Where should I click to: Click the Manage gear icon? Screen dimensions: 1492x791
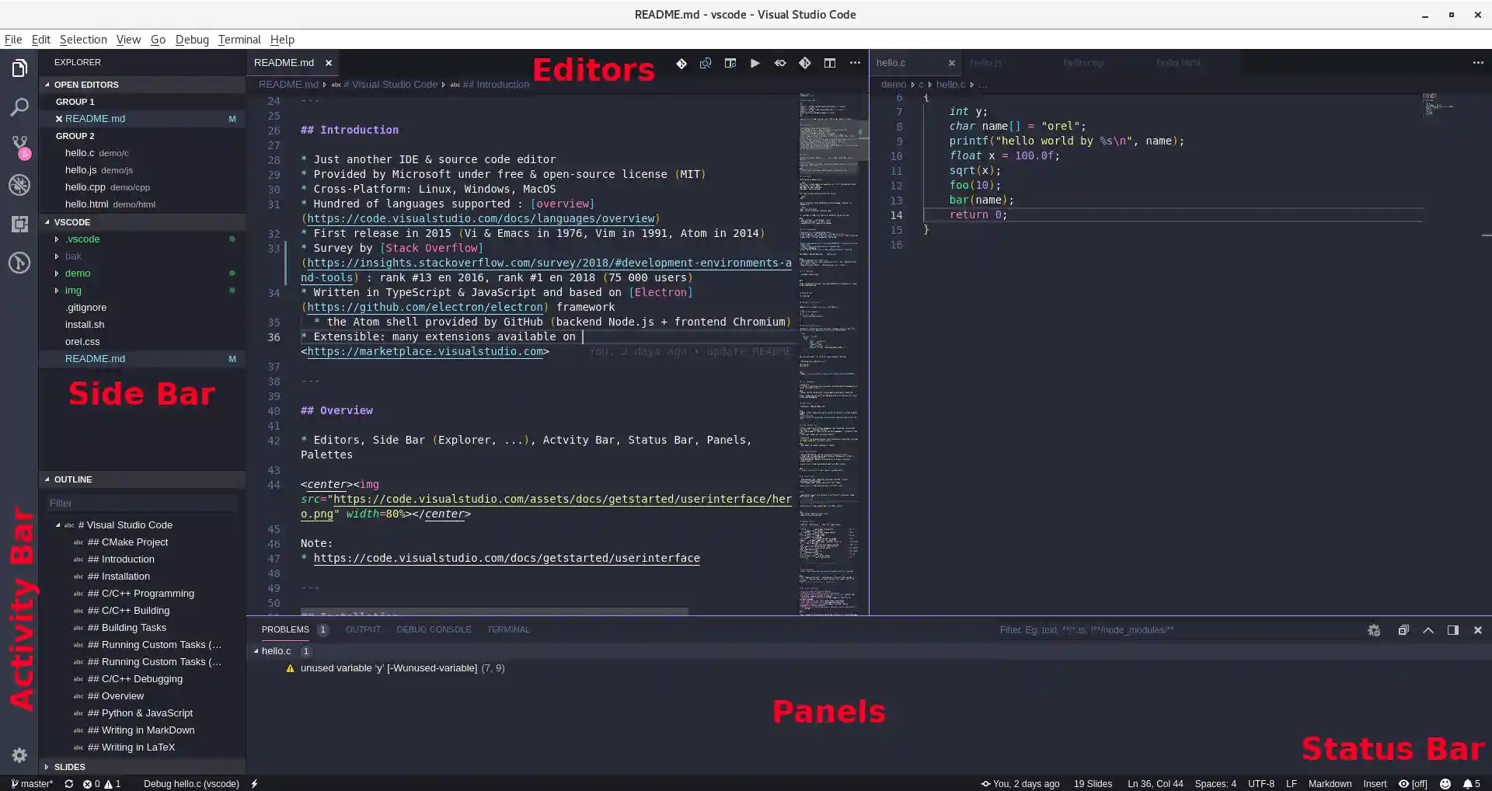(19, 755)
